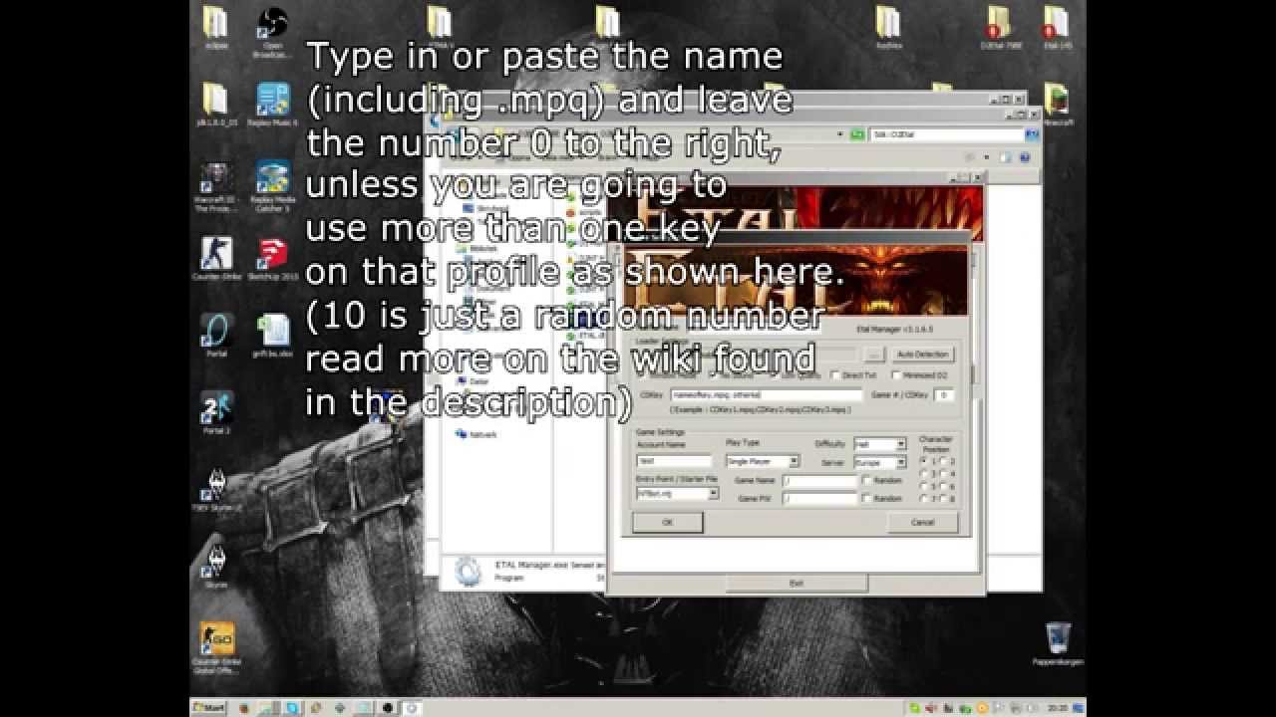Click the browse (...) button for loader path

873,355
